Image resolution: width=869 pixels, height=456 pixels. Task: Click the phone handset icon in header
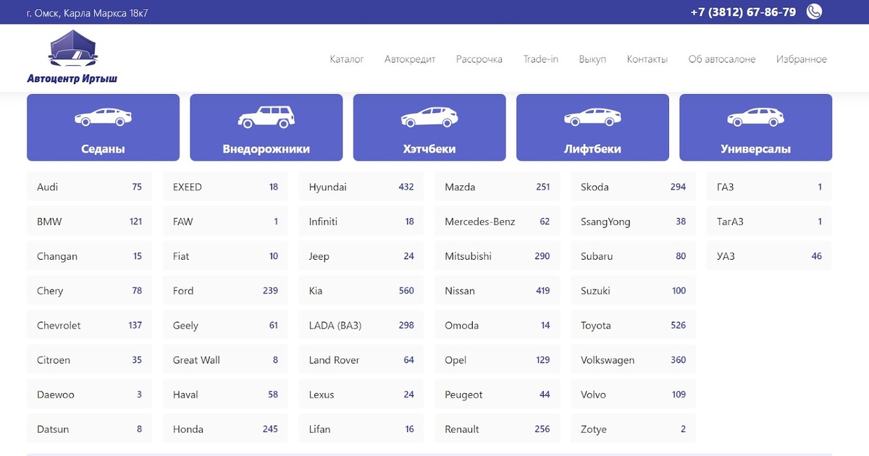(x=815, y=12)
